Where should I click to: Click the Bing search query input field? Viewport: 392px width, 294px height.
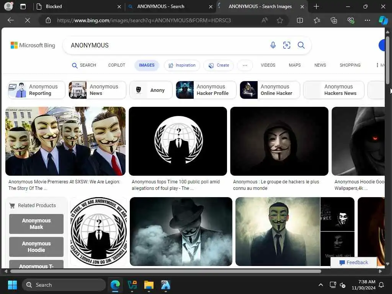165,45
